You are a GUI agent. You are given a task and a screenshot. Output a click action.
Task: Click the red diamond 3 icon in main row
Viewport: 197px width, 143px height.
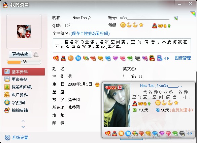click(x=93, y=58)
